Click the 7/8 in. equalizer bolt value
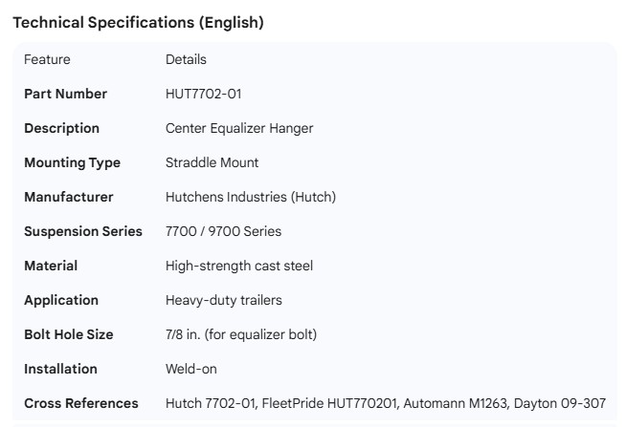The width and height of the screenshot is (626, 427). click(241, 334)
